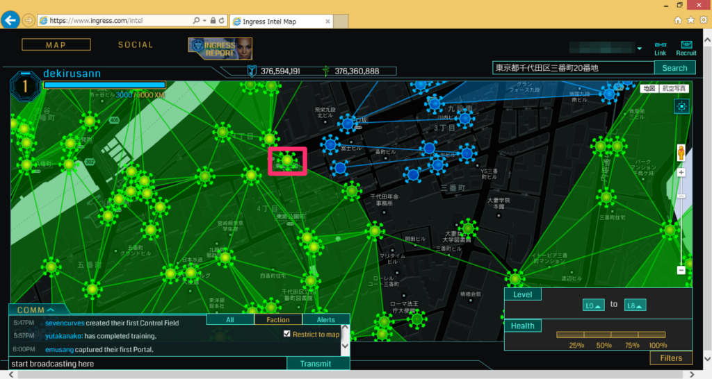Switch map to 航空写真 aerial view
The height and width of the screenshot is (379, 712).
674,88
